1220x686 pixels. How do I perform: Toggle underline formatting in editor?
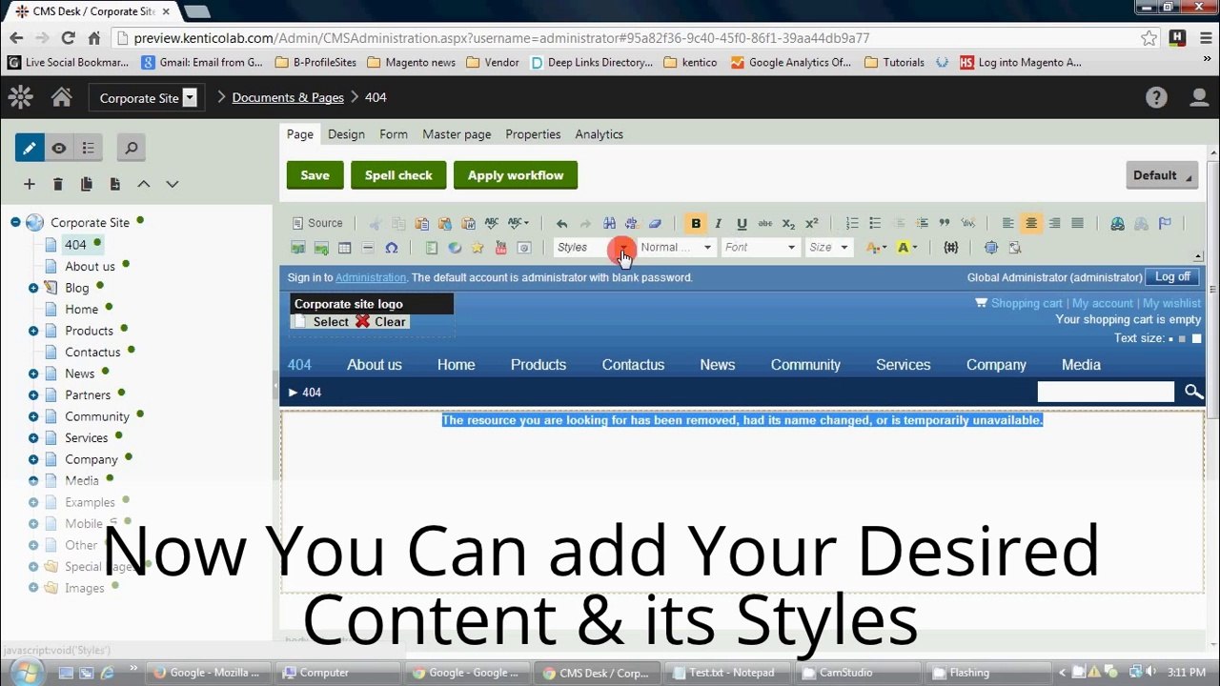click(x=742, y=223)
